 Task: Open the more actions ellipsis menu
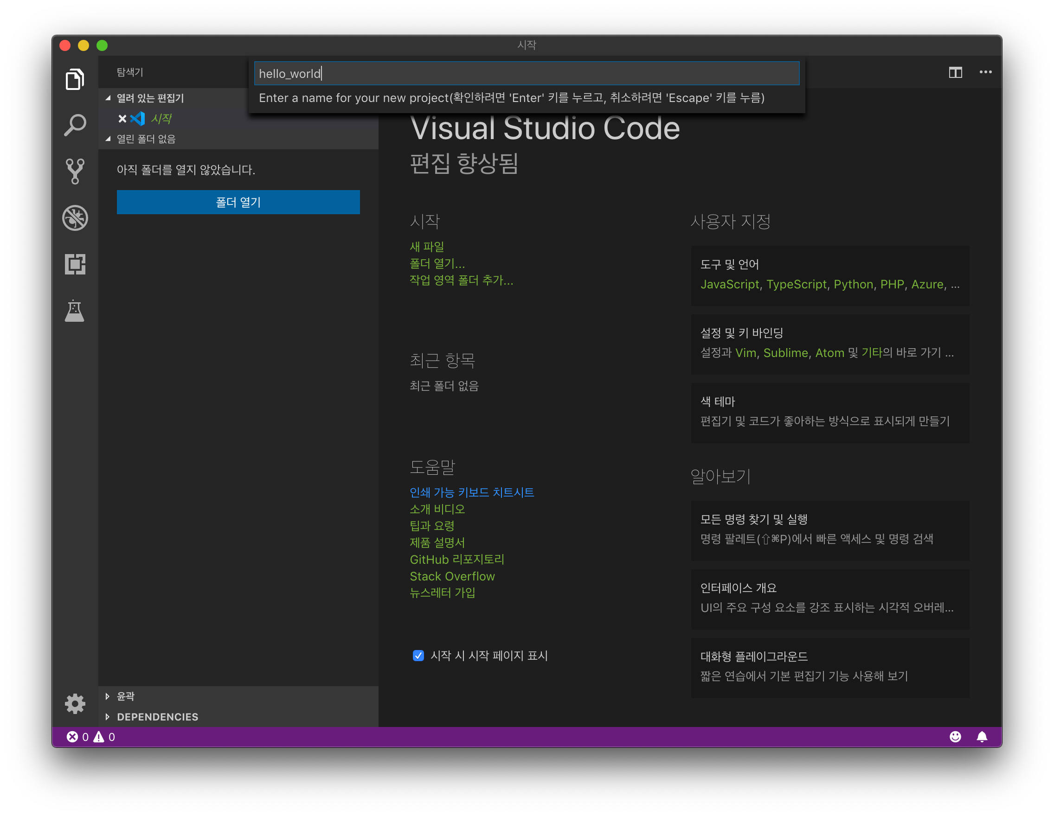click(985, 72)
